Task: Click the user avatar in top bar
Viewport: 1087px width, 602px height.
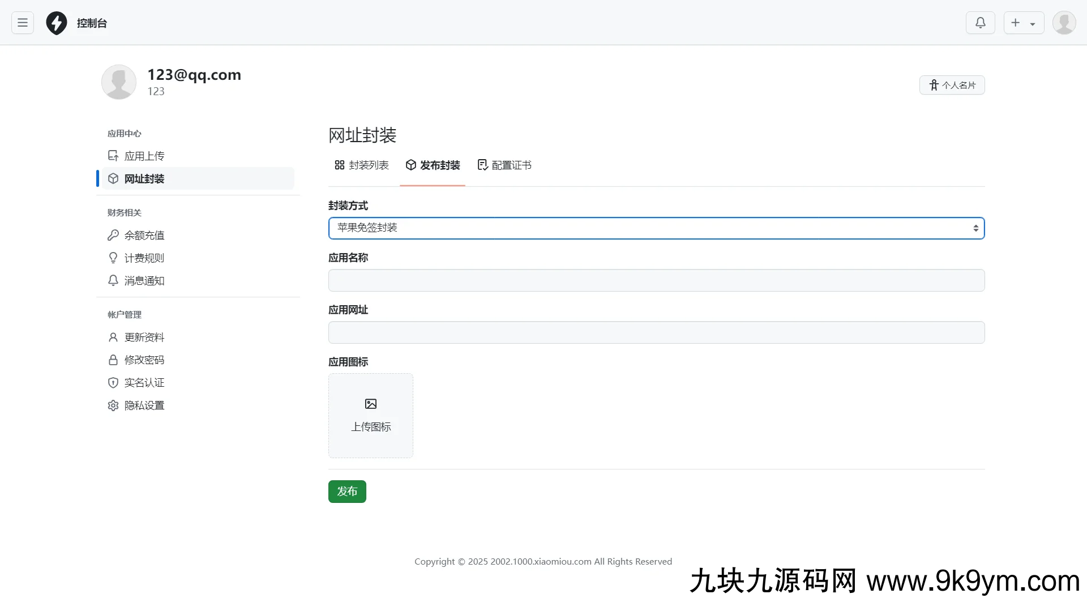Action: (x=1064, y=23)
